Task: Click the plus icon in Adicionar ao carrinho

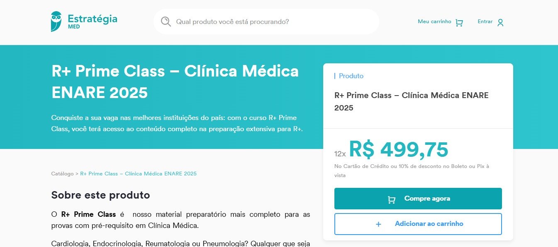Action: tap(378, 224)
